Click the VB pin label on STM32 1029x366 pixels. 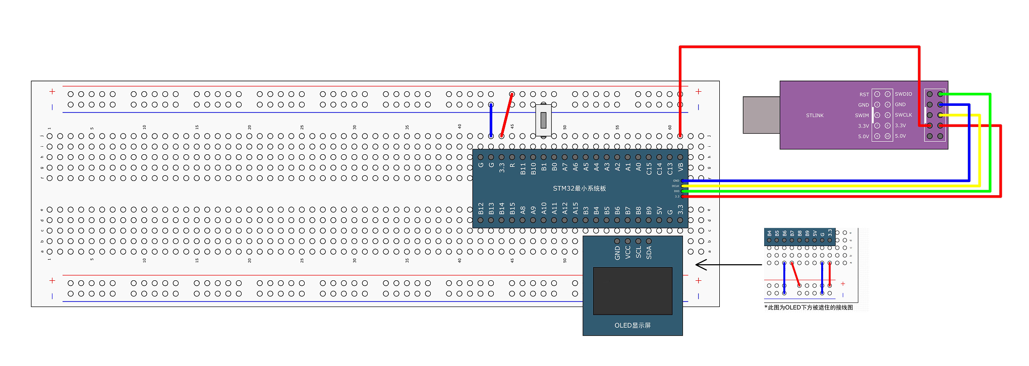pyautogui.click(x=680, y=167)
